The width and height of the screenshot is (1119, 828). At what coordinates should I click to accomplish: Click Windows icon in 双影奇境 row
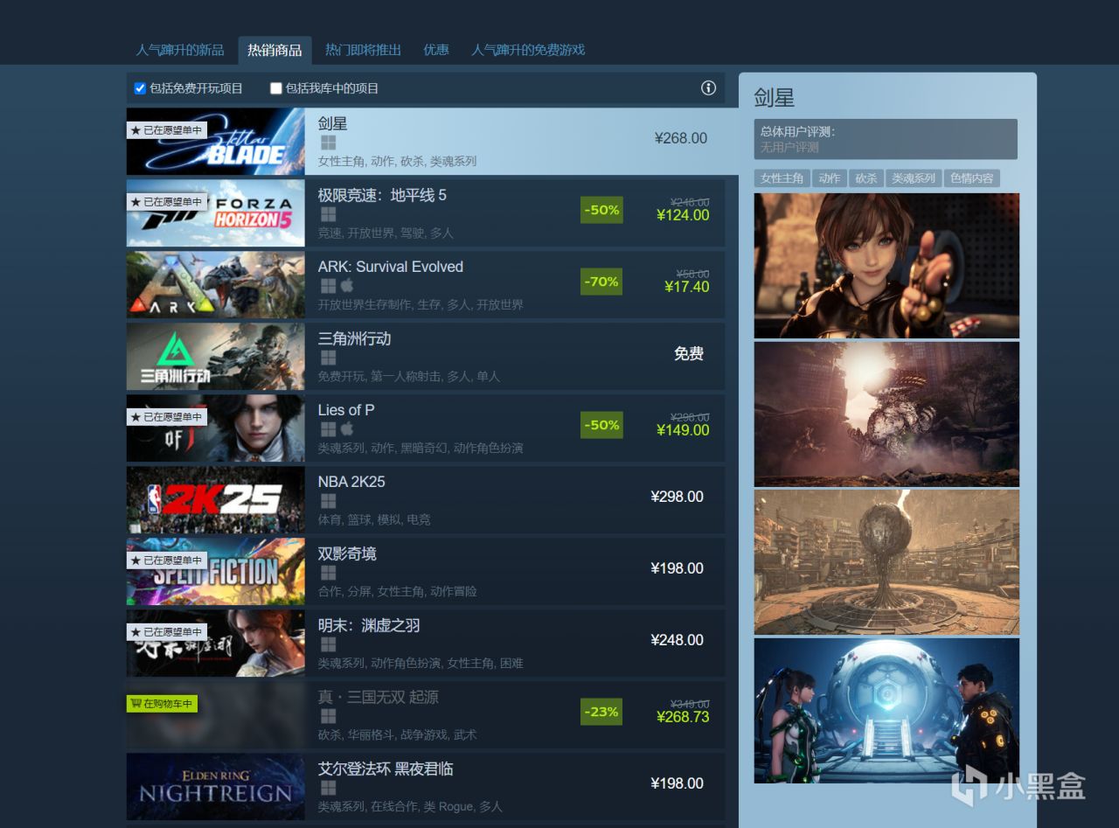coord(328,573)
